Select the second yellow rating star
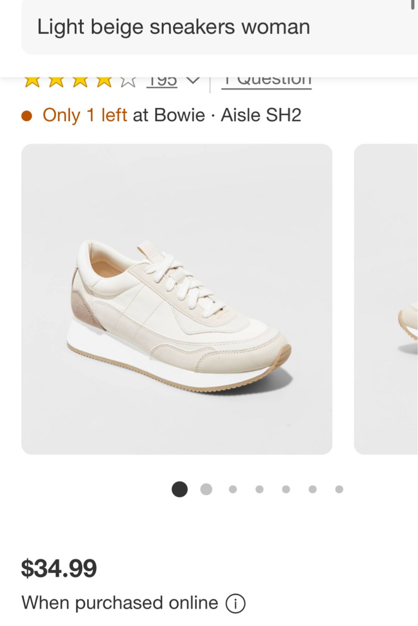418x626 pixels. (57, 80)
